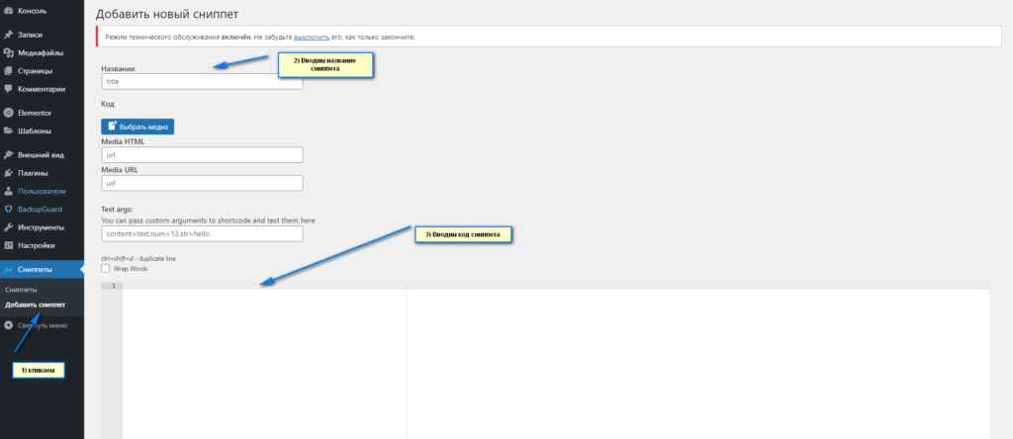The width and height of the screenshot is (1013, 439).
Task: Open the Сниппеты menu section
Action: pyautogui.click(x=35, y=269)
